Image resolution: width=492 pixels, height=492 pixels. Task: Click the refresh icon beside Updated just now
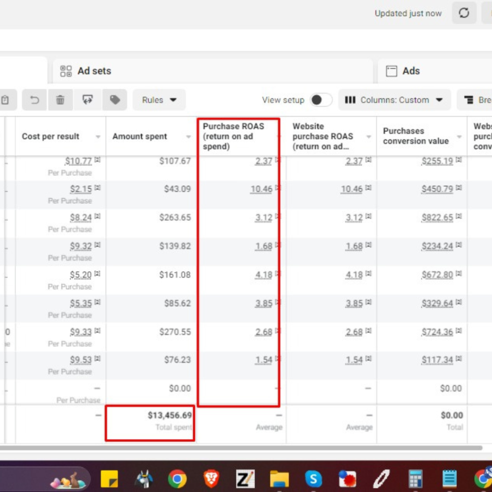pos(464,13)
